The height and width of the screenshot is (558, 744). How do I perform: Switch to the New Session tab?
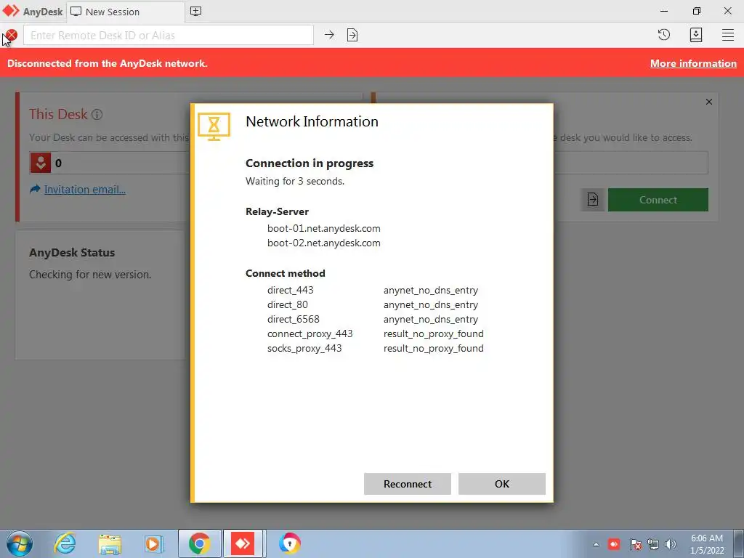point(125,12)
